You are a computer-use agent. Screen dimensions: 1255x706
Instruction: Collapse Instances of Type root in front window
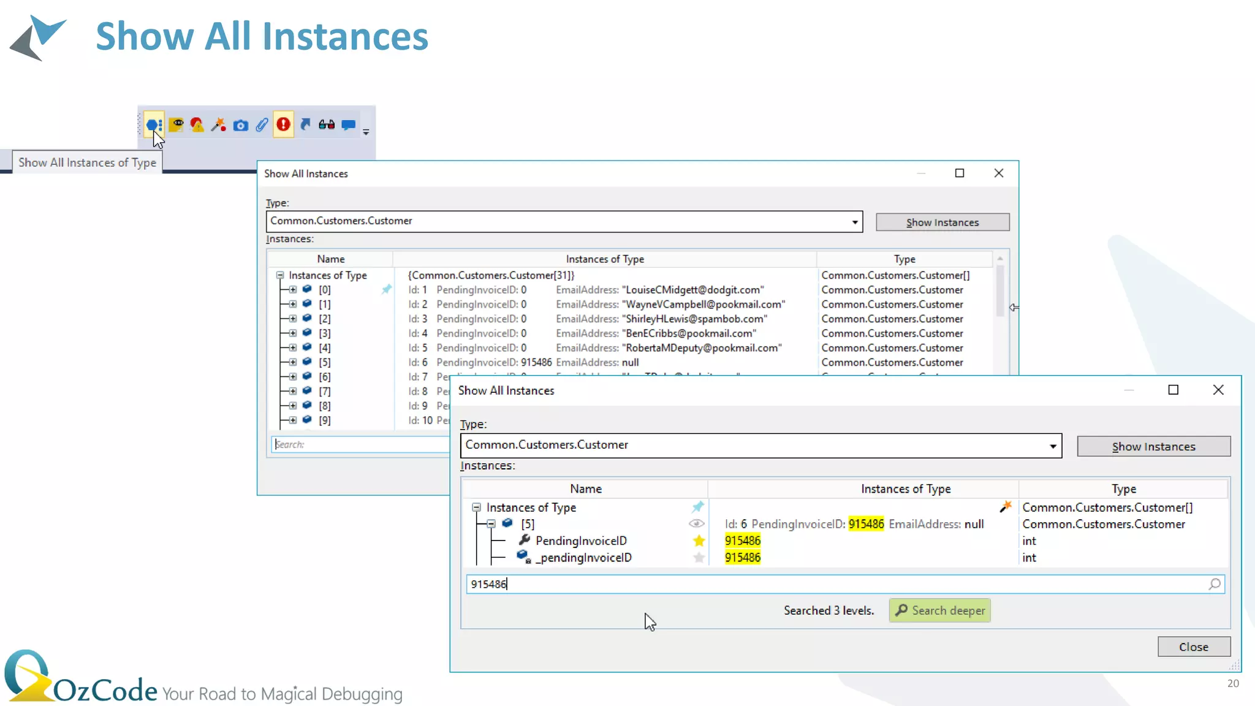(x=476, y=507)
